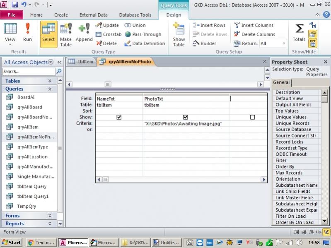Collapse the Queries group
This screenshot has height=248, width=331.
(50, 89)
